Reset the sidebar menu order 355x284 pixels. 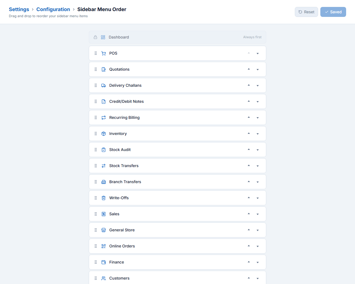[306, 12]
